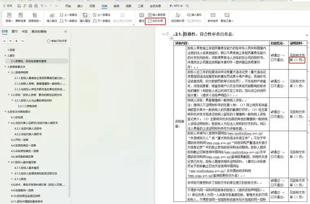Select 4.3.开标一览表 in the outline
Image resolution: width=310 pixels, height=204 pixels.
click(x=20, y=140)
